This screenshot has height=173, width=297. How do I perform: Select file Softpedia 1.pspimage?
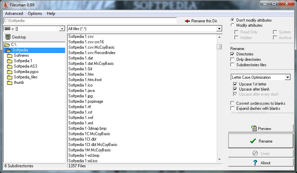point(86,101)
